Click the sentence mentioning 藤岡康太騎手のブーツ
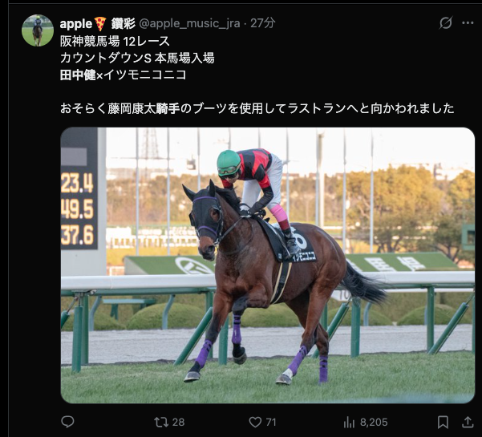482x437 pixels. coord(257,108)
